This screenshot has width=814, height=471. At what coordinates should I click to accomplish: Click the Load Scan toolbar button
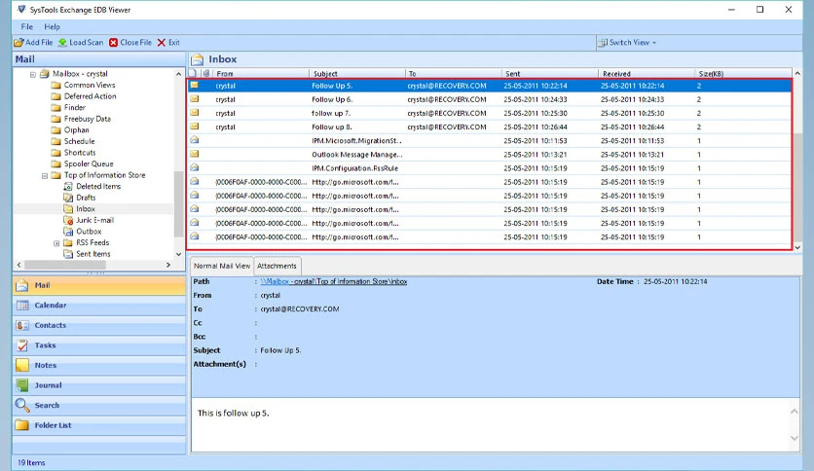[81, 43]
